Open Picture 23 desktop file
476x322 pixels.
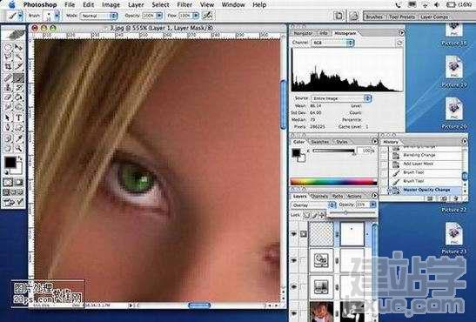[454, 238]
